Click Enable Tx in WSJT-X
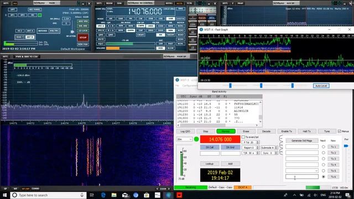The width and height of the screenshot is (354, 199). tap(287, 132)
